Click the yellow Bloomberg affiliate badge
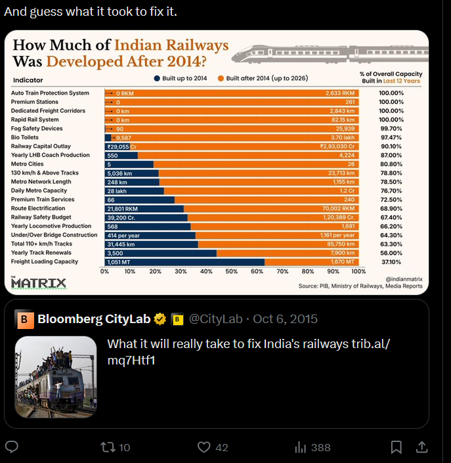Viewport: 451px width, 463px height. [177, 319]
